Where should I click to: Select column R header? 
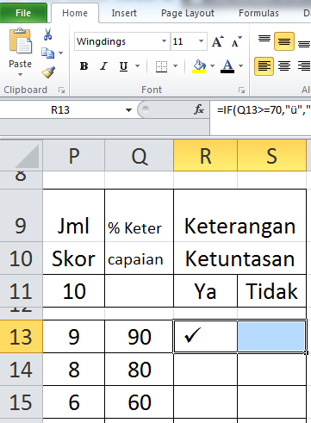(x=205, y=156)
